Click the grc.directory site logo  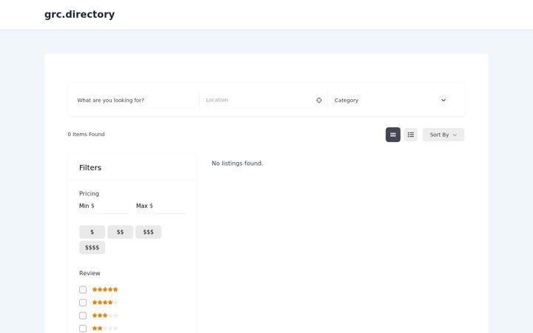click(79, 14)
